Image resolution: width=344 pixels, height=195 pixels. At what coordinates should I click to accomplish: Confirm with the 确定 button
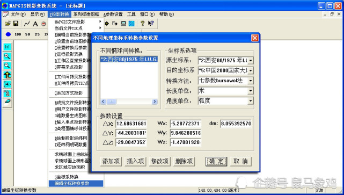[x=216, y=161]
